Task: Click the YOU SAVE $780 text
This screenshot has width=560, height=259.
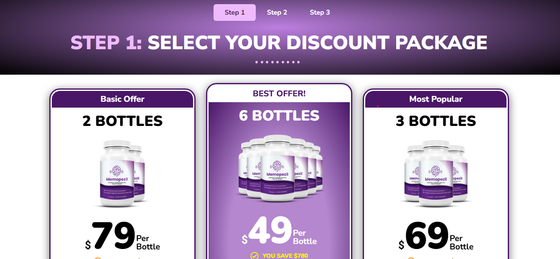Action: (285, 256)
